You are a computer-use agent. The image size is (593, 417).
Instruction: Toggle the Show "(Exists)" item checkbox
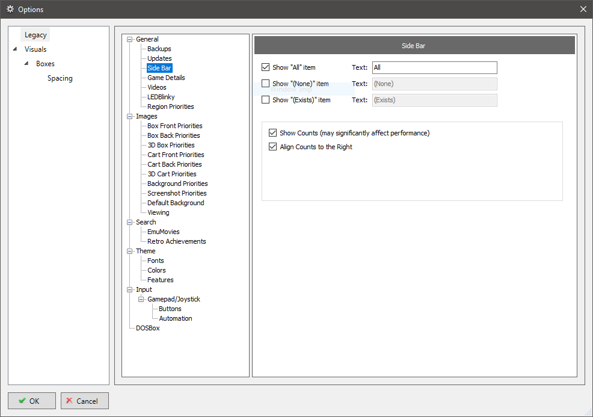click(x=266, y=100)
